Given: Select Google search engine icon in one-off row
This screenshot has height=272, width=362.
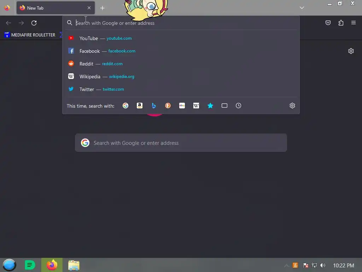Looking at the screenshot, I should [x=125, y=106].
